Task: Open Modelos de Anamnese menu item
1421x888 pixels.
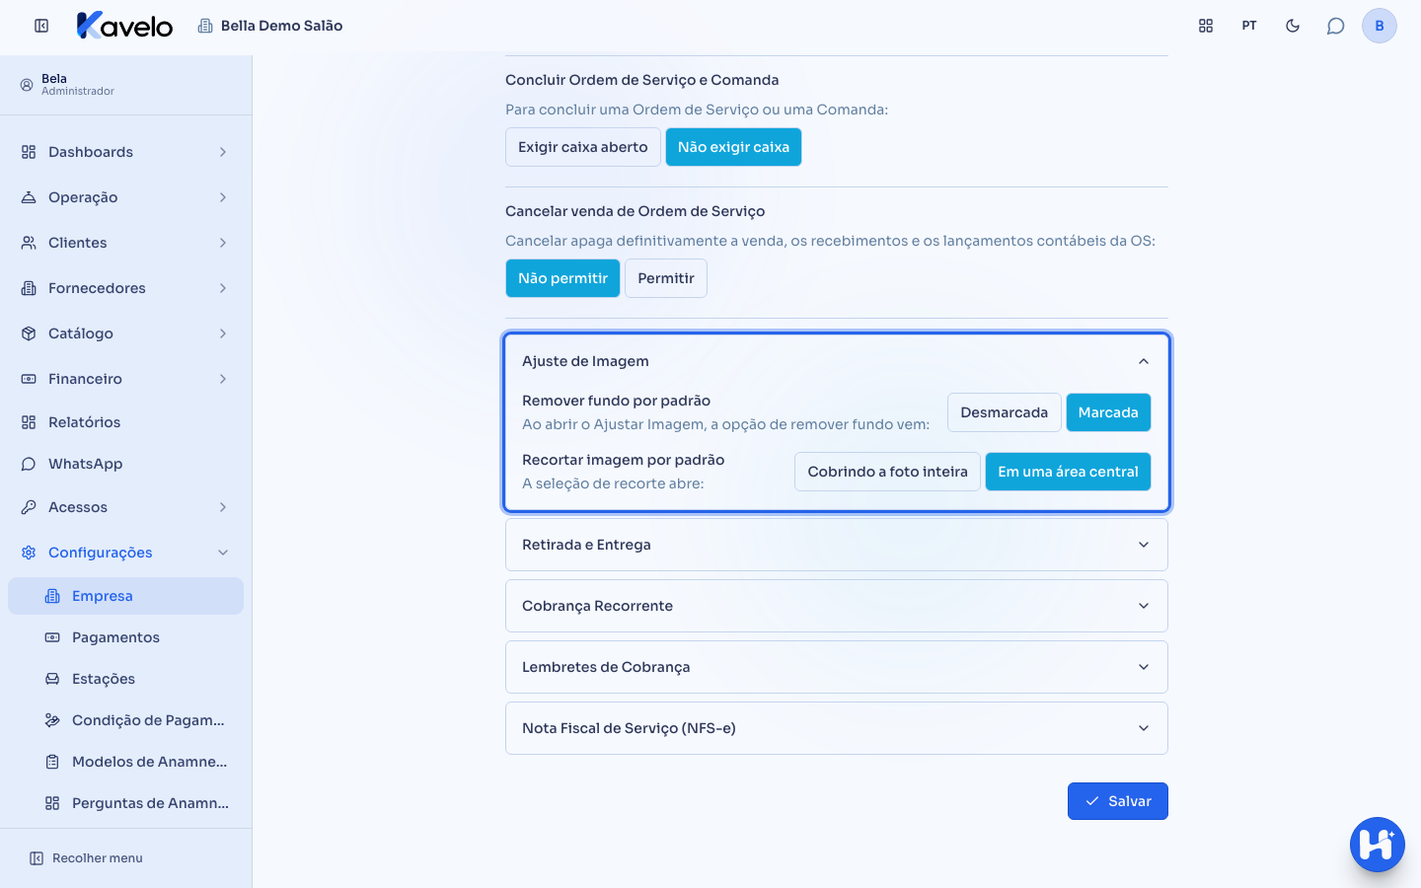Action: pyautogui.click(x=125, y=762)
